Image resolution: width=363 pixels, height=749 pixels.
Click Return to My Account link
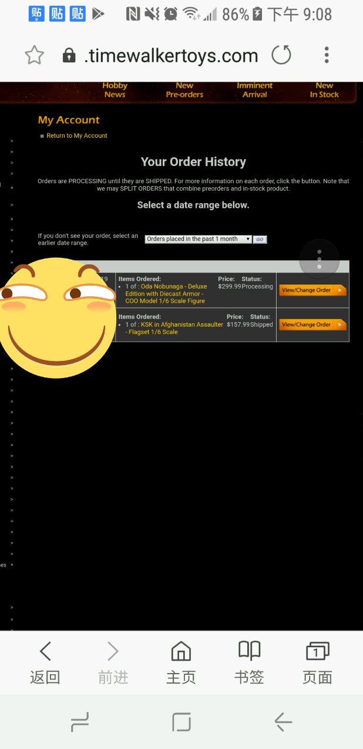coord(77,135)
